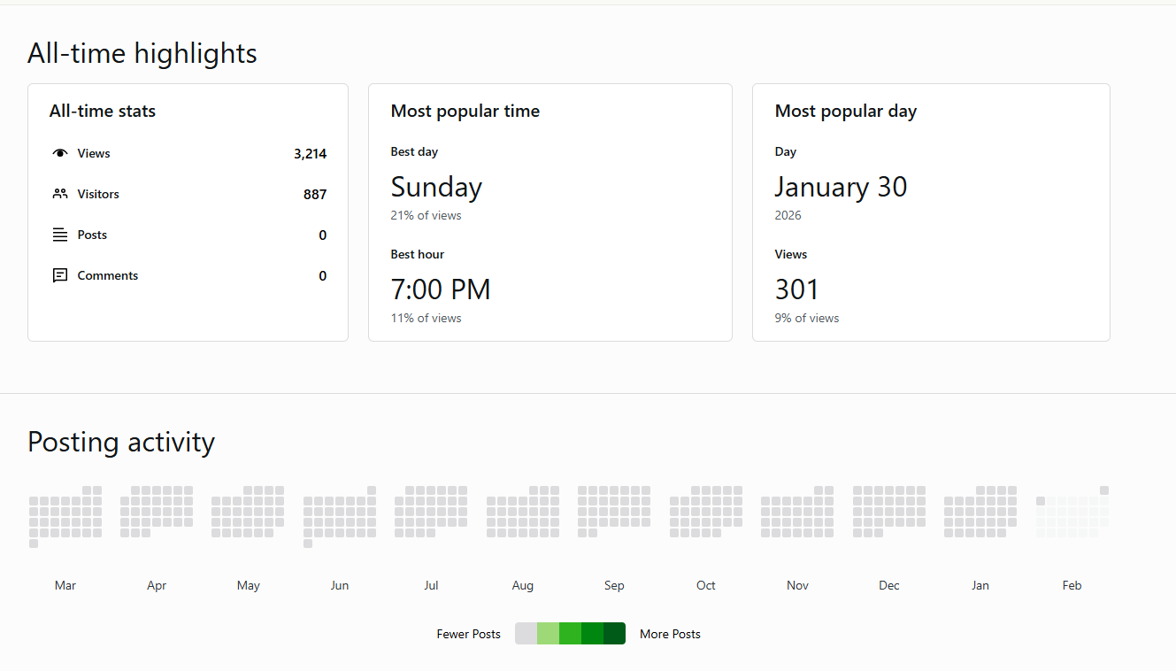Click the Fewer Posts legend label
Screen dimensions: 1176x671
click(468, 634)
